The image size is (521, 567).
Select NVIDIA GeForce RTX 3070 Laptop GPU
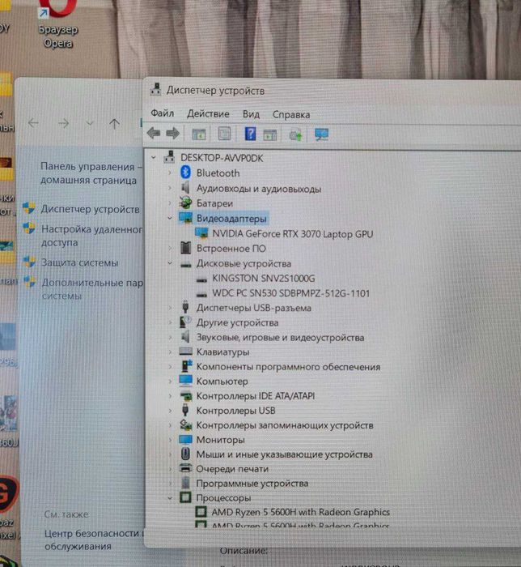point(292,234)
